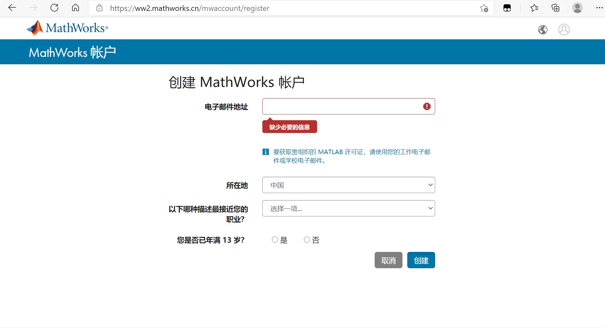Image resolution: width=605 pixels, height=328 pixels.
Task: Open the Collections icon
Action: 555,8
